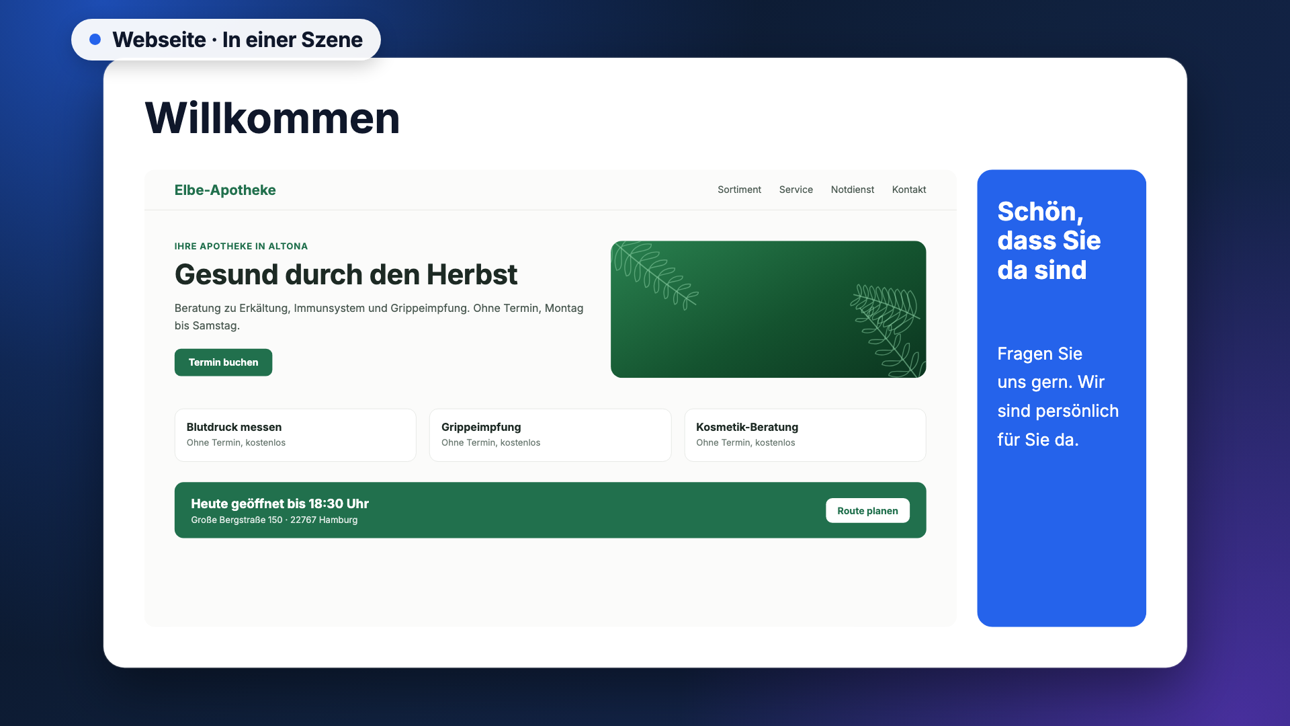Viewport: 1290px width, 726px height.
Task: Open the Blutdruck messen card
Action: click(x=296, y=435)
